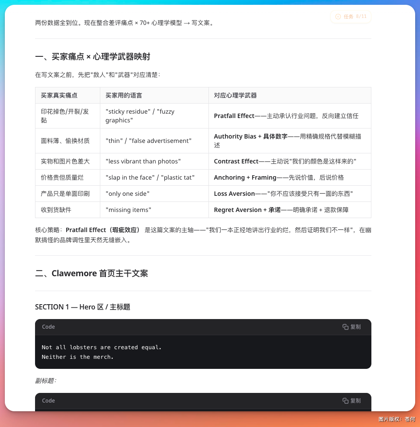420x427 pixels.
Task: Click the Code label on the lower code block
Action: (x=48, y=400)
